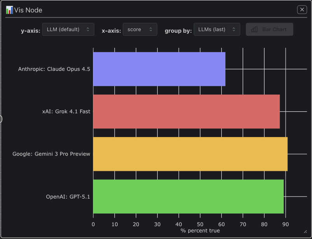Viewport: 312px width, 239px height.
Task: Click the 80 tick on x-axis
Action: pos(264,225)
